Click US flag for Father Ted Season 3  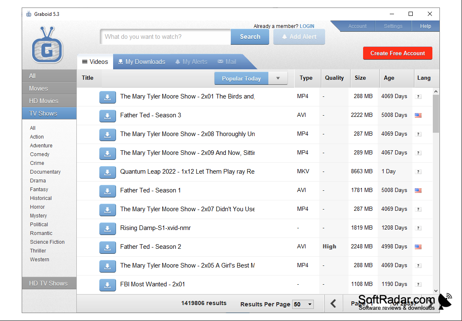418,115
